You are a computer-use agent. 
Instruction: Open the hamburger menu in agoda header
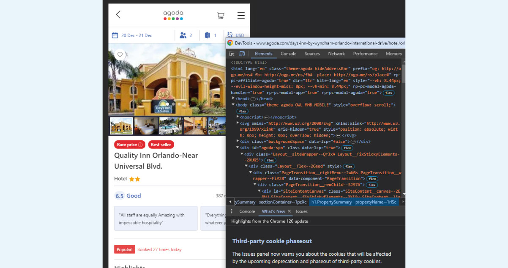click(x=241, y=15)
